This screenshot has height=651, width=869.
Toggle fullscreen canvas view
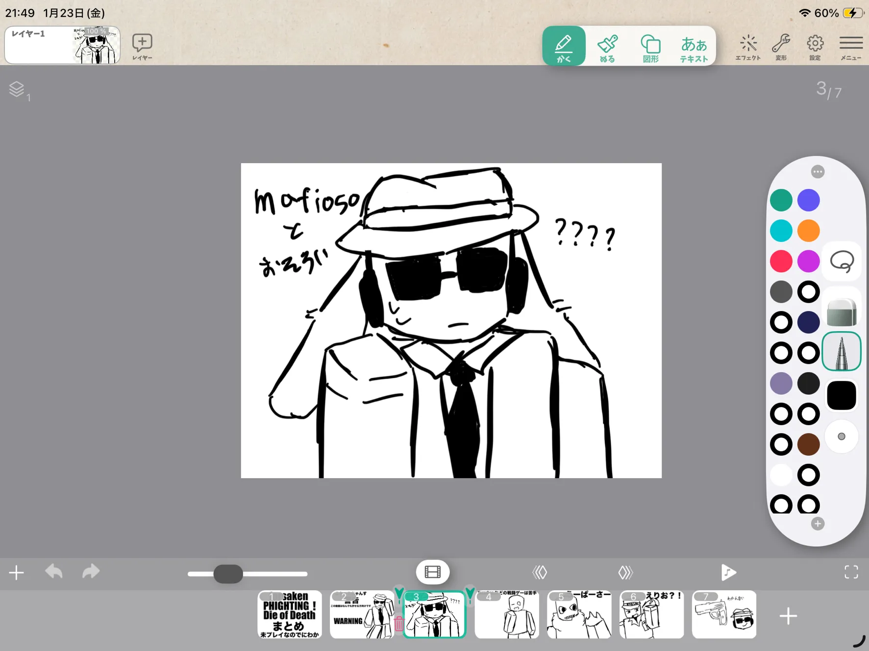tap(851, 572)
